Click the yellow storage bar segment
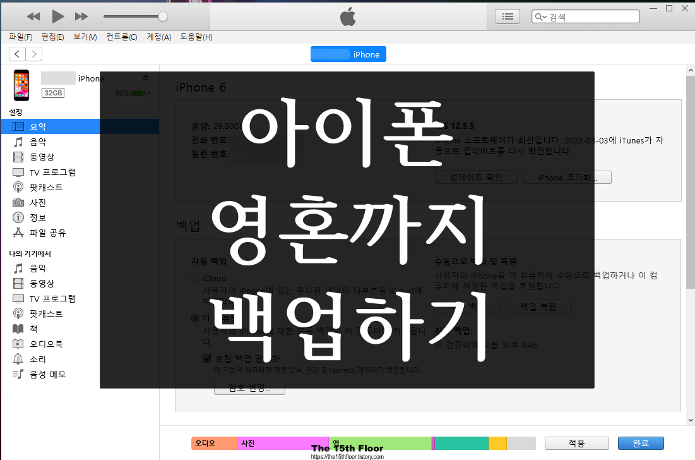The width and height of the screenshot is (695, 460). click(x=498, y=443)
